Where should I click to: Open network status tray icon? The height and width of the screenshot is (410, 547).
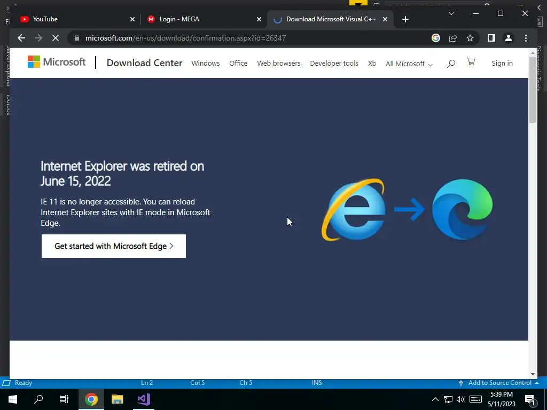pyautogui.click(x=448, y=399)
